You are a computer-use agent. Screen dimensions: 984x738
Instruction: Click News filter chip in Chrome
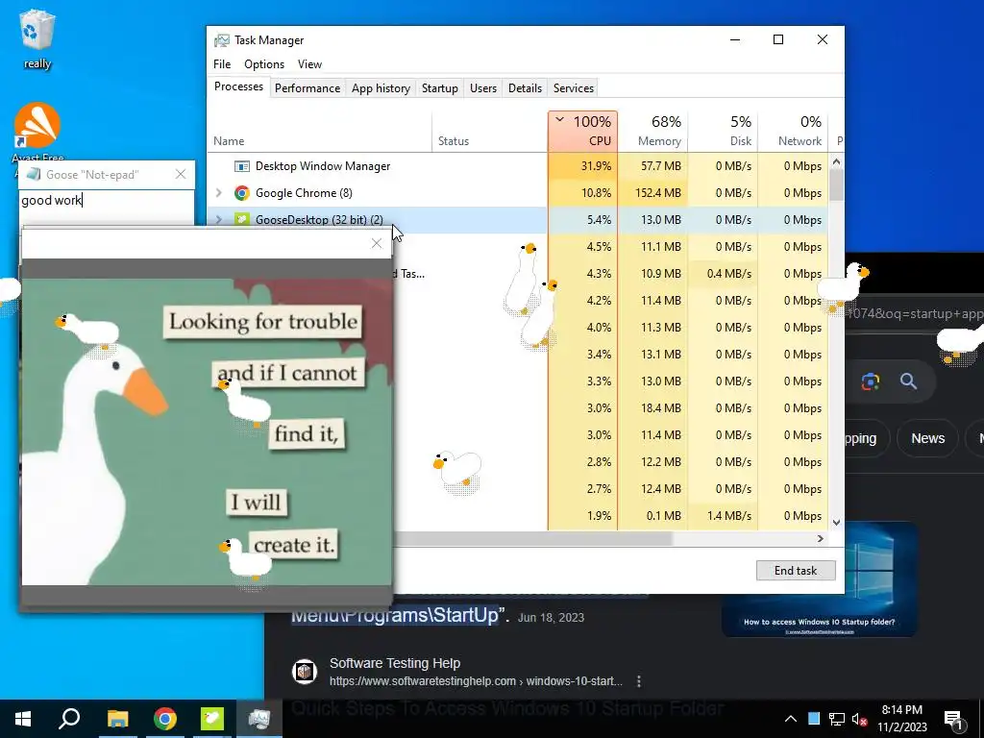click(927, 438)
